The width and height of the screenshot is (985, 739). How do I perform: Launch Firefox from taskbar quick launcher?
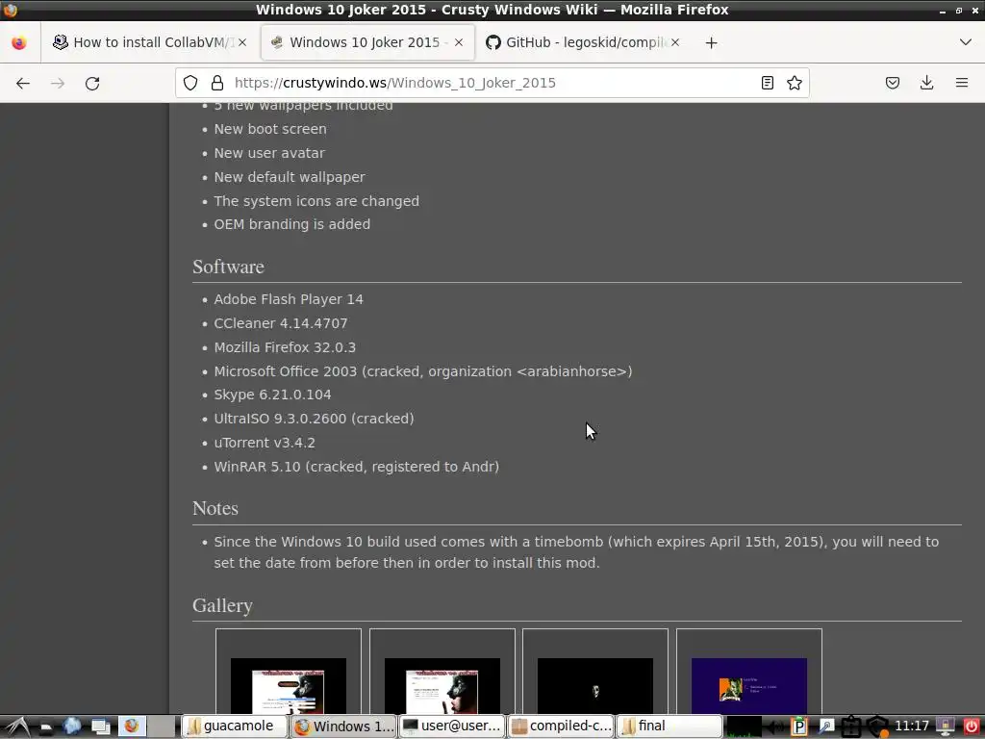pos(132,726)
